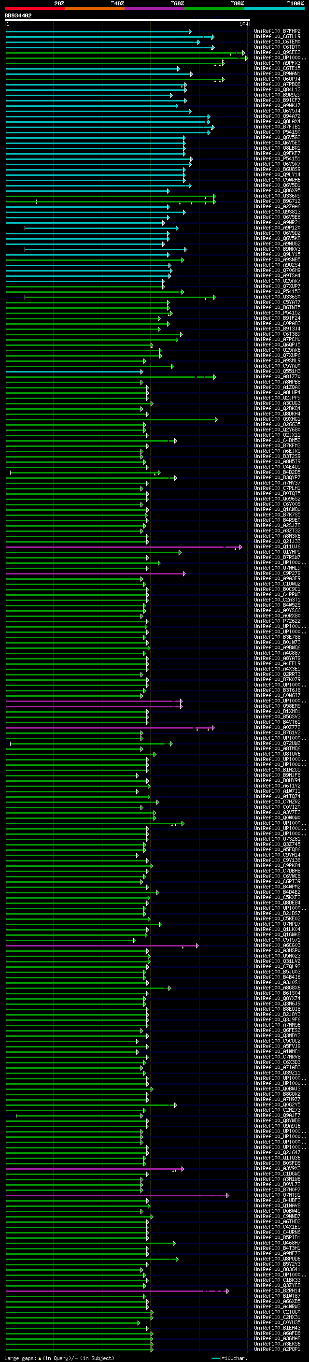
Task: Open hit UniRef100_A2PQP1
Action: click(277, 1349)
